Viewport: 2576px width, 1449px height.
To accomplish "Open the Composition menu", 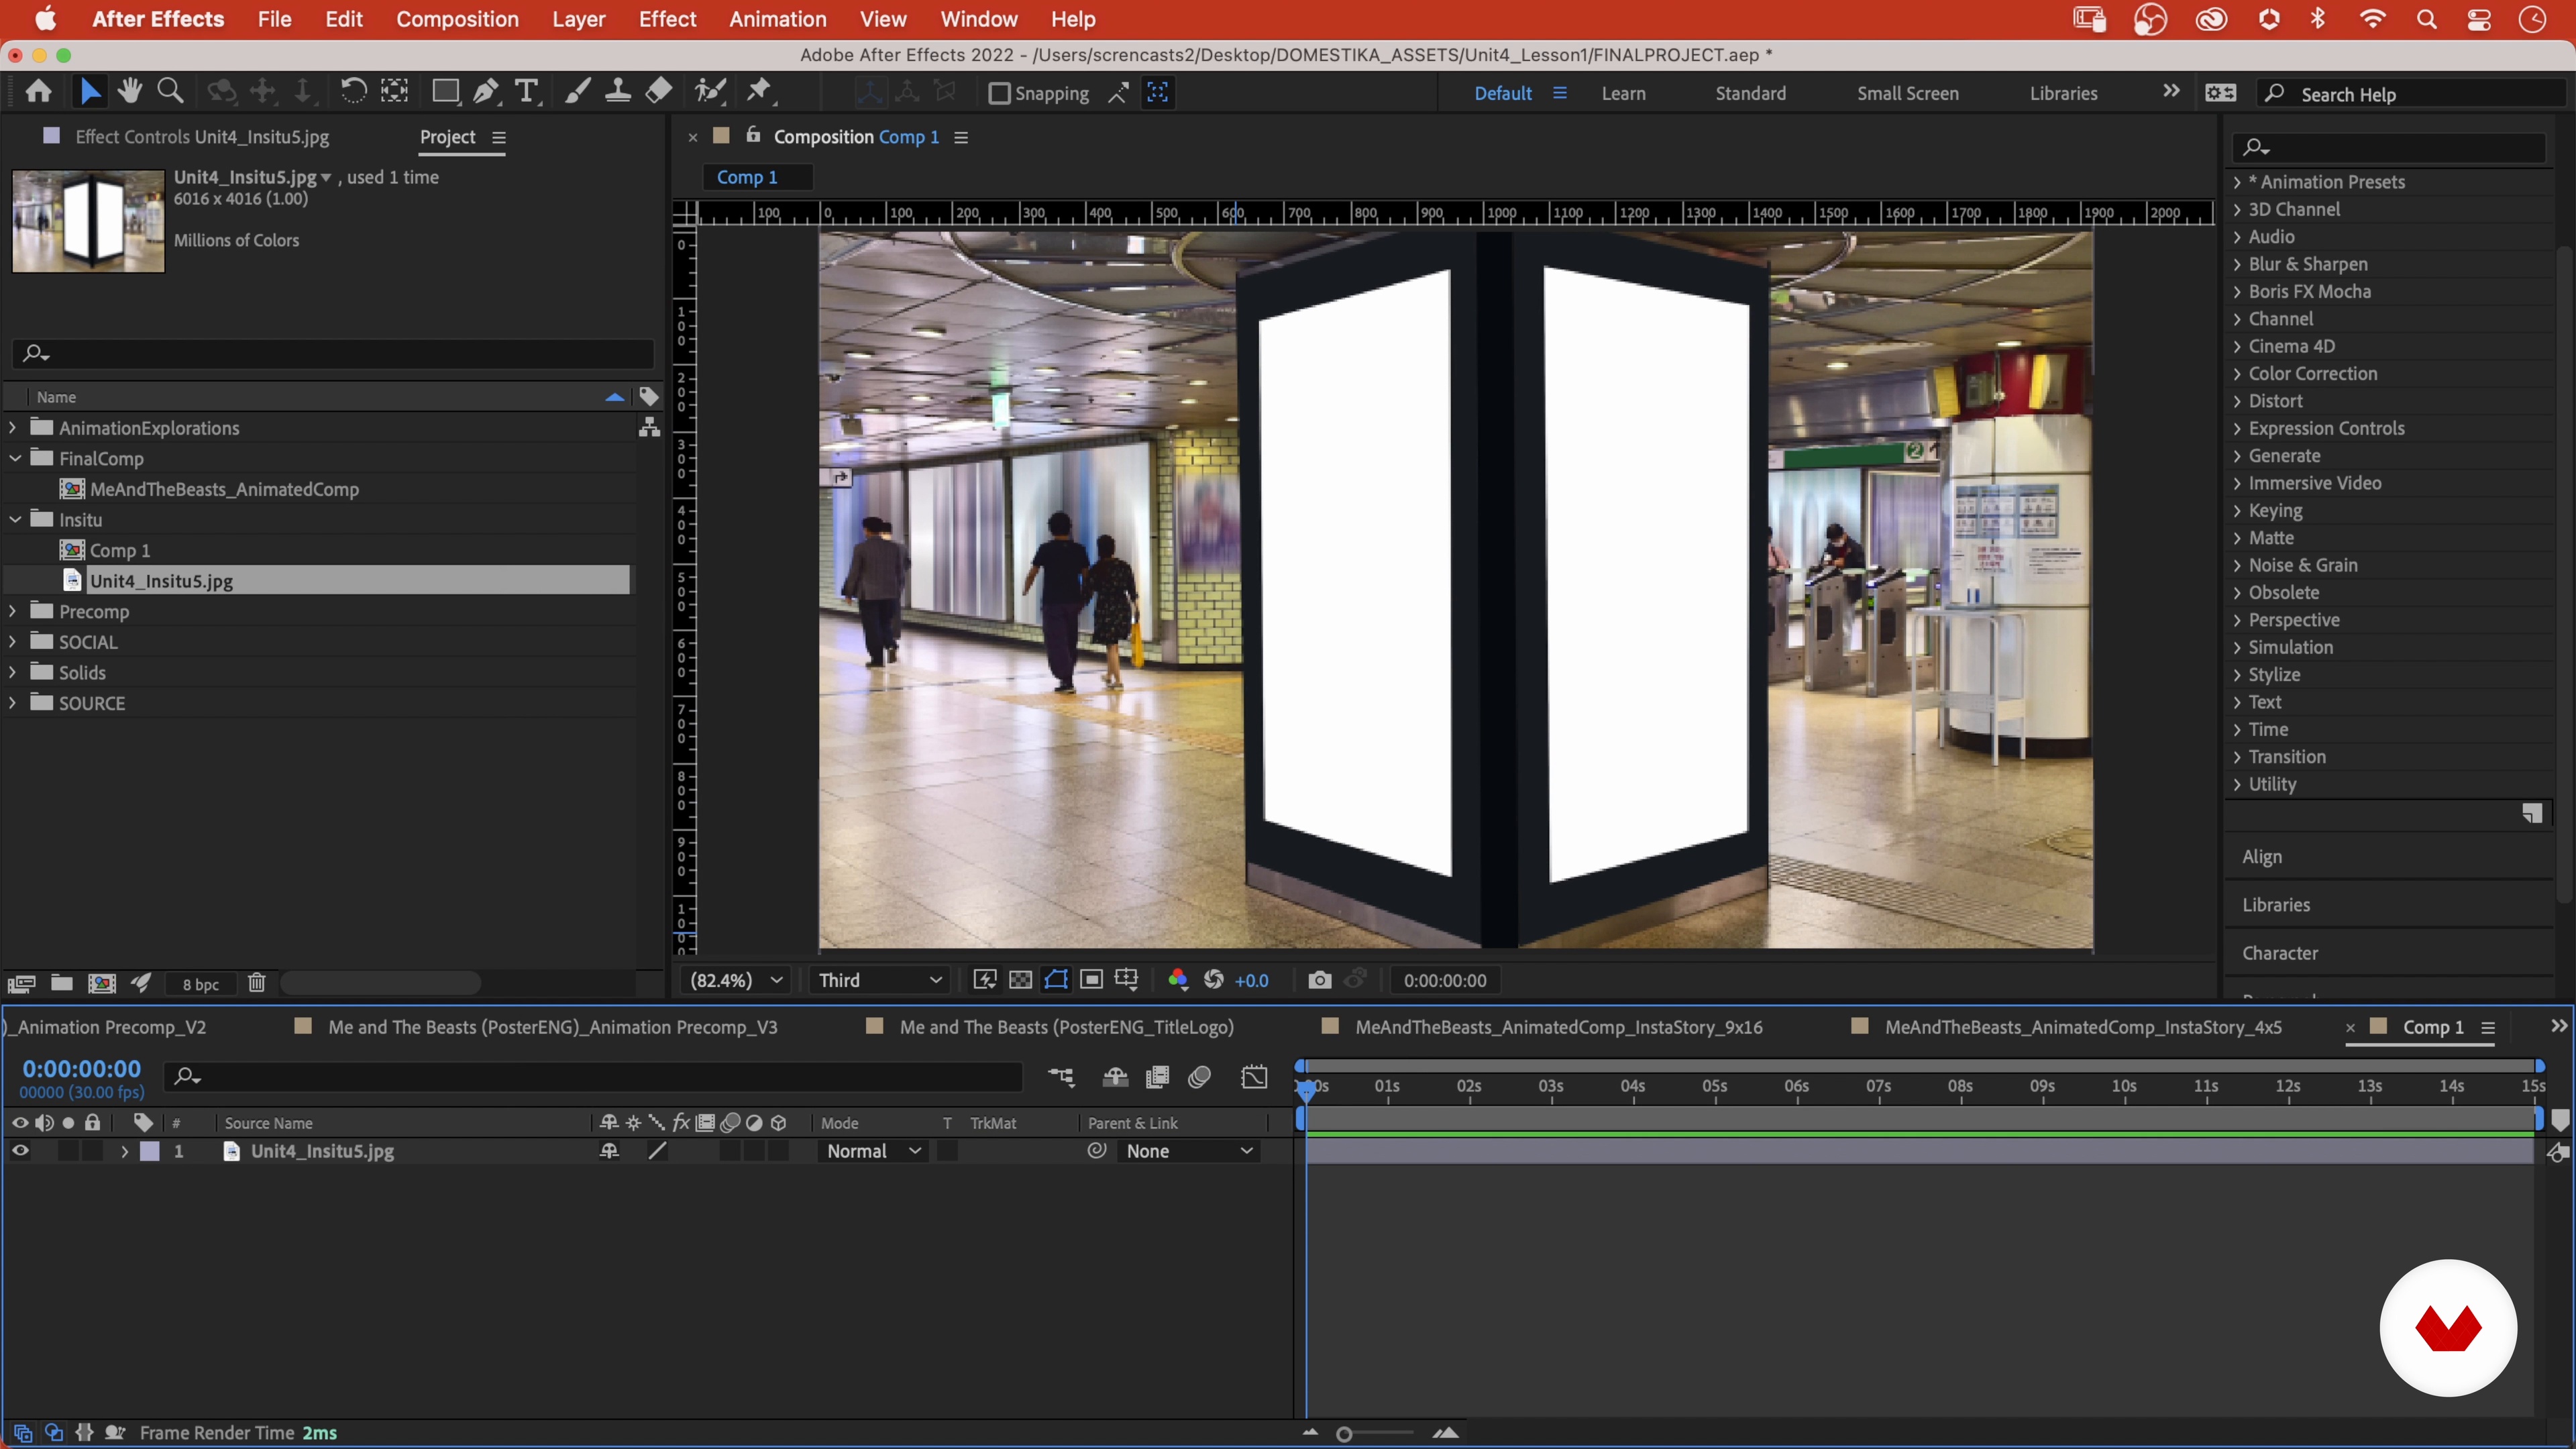I will 457,19.
